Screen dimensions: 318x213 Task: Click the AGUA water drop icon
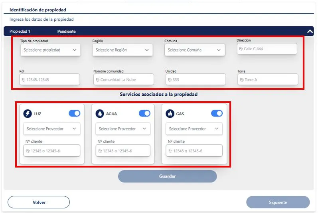click(100, 114)
